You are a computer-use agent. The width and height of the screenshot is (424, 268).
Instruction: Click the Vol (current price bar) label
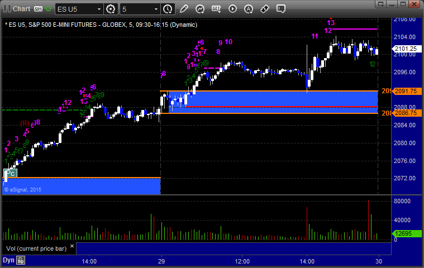click(36, 248)
